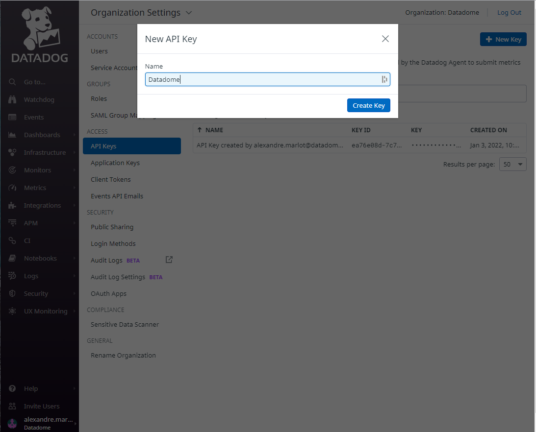Click the New Key button
The width and height of the screenshot is (536, 432).
click(x=503, y=39)
